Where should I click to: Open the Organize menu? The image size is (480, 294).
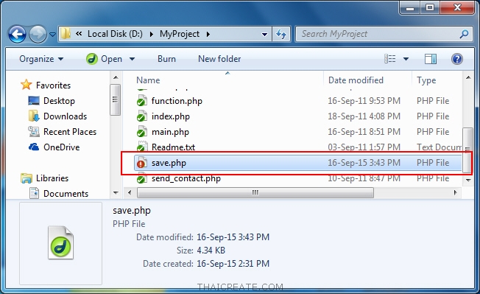click(x=41, y=59)
